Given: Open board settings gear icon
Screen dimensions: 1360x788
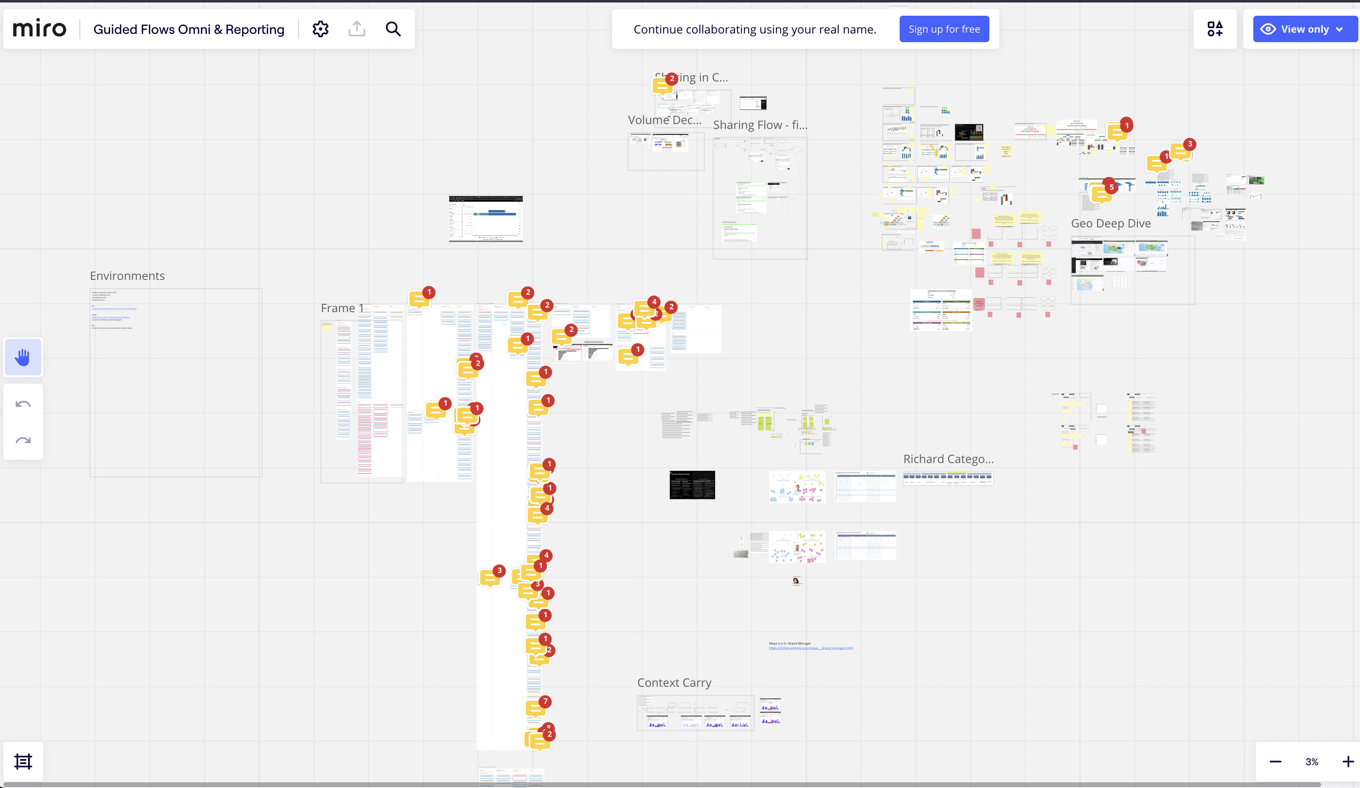Looking at the screenshot, I should [321, 29].
